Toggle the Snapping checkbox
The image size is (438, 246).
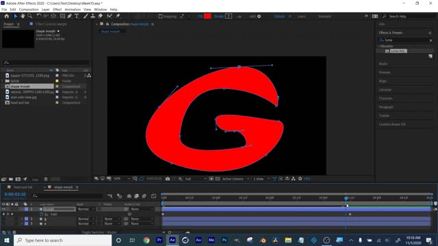tap(160, 16)
